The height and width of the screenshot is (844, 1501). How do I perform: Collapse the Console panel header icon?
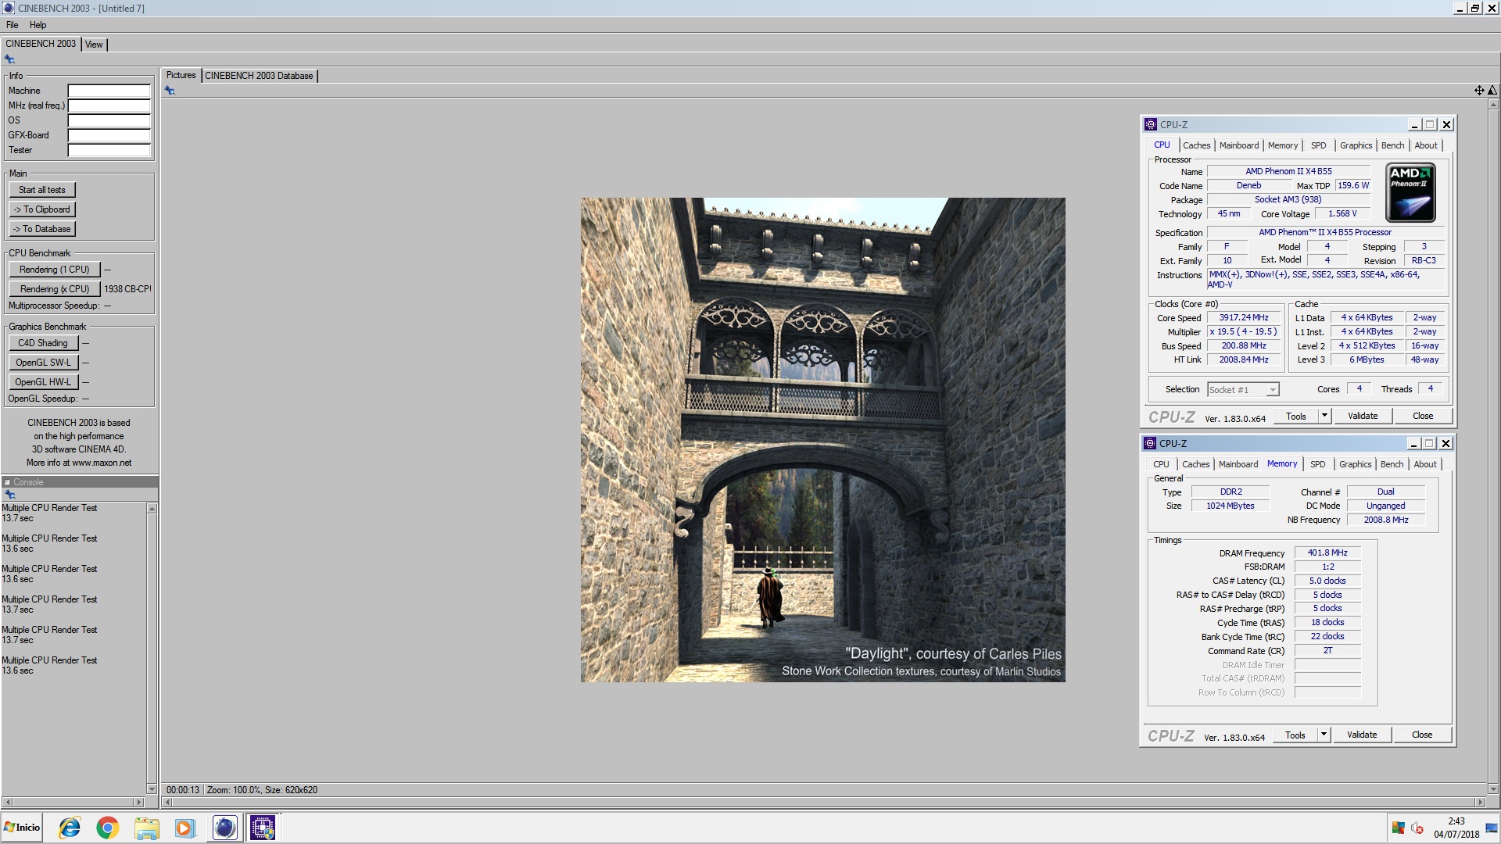pyautogui.click(x=7, y=482)
